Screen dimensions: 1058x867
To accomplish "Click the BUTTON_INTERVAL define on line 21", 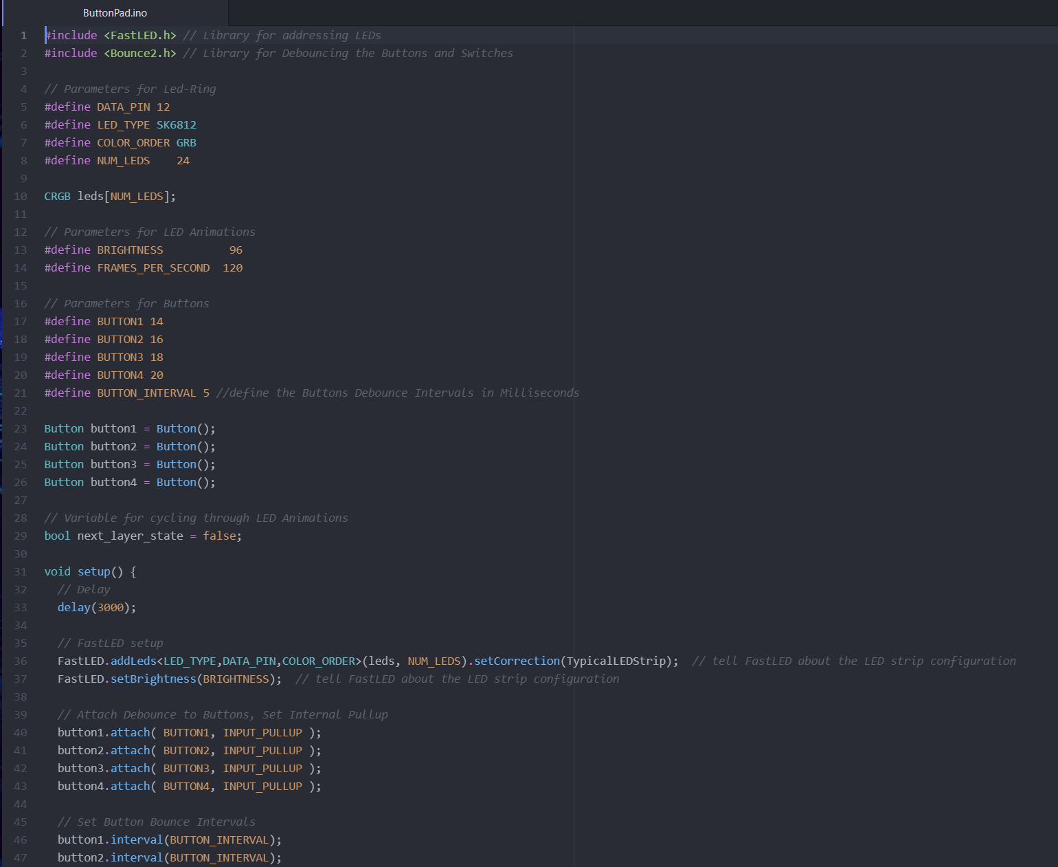I will pyautogui.click(x=146, y=393).
